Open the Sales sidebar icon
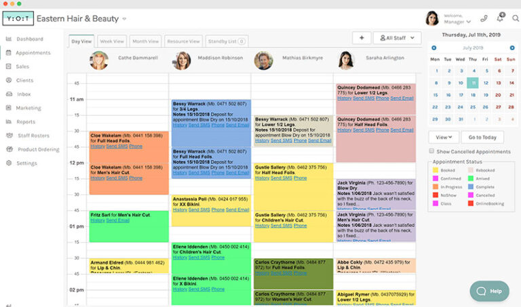Screen dimensions: 521x307 [9, 66]
